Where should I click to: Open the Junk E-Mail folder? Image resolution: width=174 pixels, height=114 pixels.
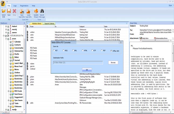(x=19, y=63)
